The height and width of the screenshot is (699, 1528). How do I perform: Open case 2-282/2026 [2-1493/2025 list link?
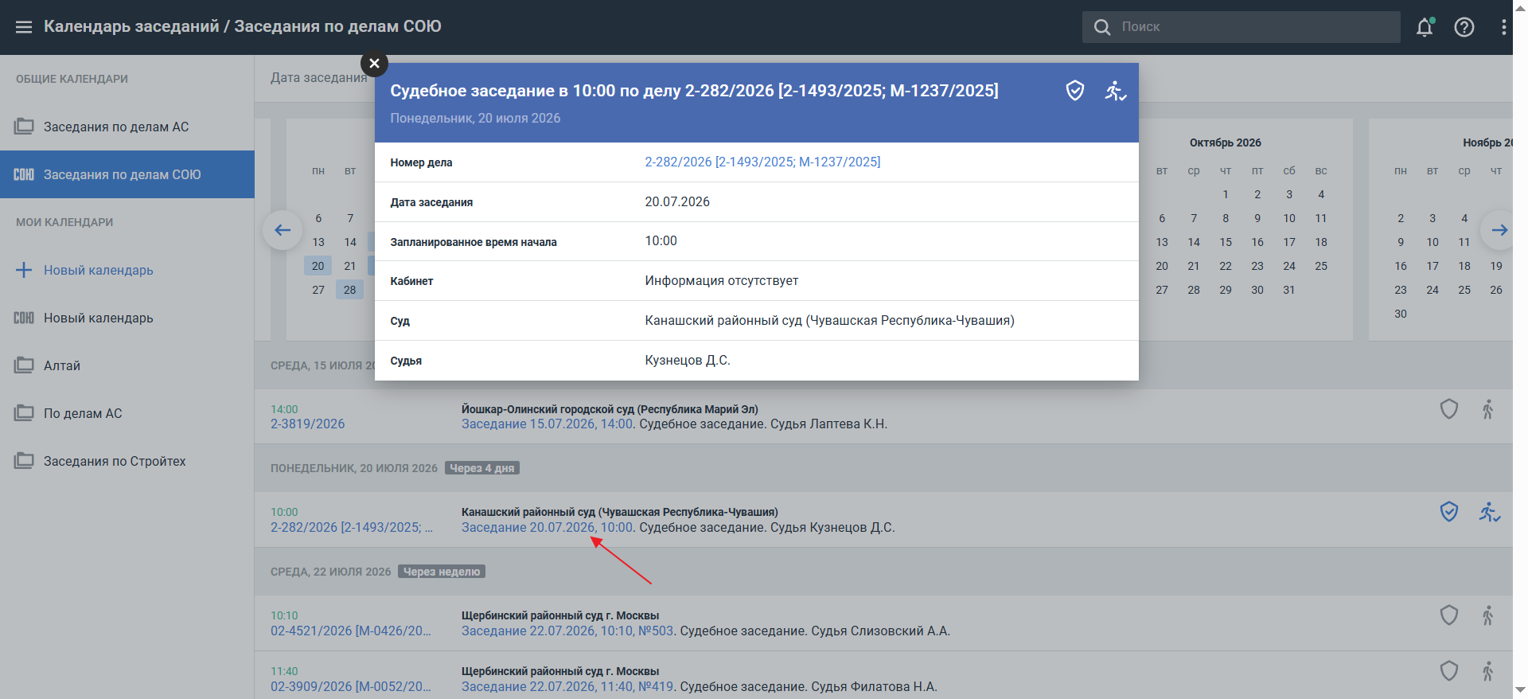[352, 527]
